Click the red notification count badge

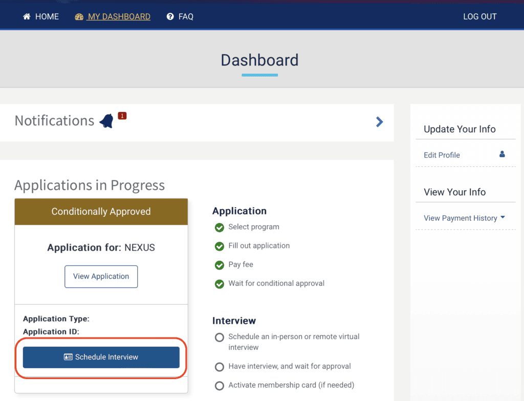[x=122, y=116]
